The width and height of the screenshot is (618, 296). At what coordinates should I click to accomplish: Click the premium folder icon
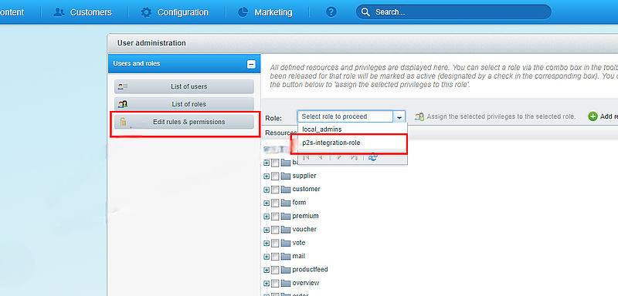[286, 216]
